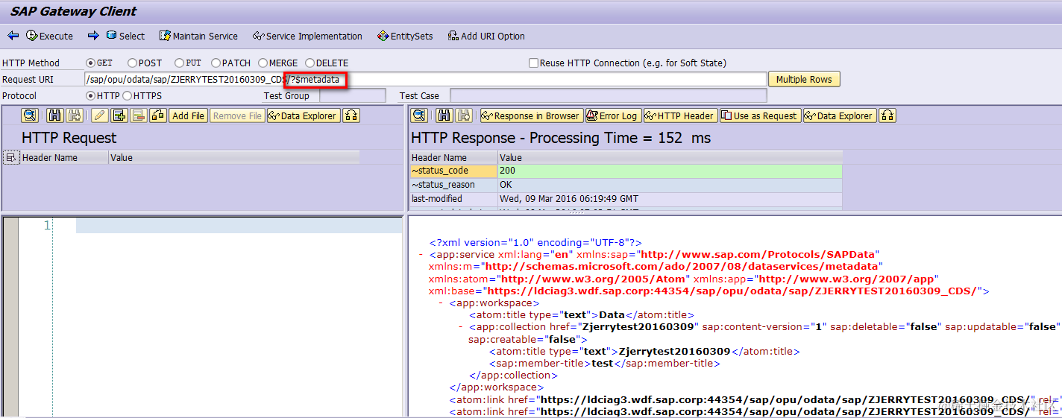Click the Remove File button

coord(237,115)
